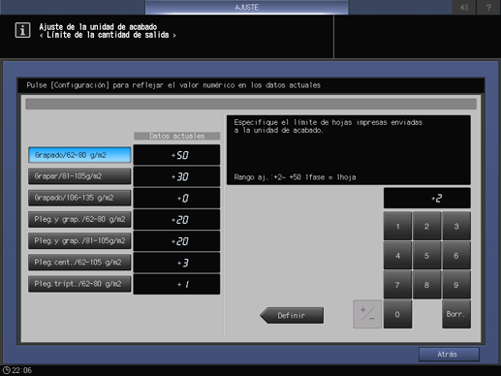Tap keypad digit 9
501x376 pixels.
click(456, 285)
